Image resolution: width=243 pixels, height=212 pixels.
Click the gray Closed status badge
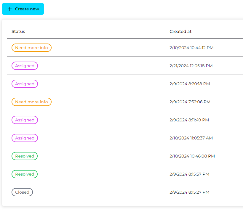point(22,192)
